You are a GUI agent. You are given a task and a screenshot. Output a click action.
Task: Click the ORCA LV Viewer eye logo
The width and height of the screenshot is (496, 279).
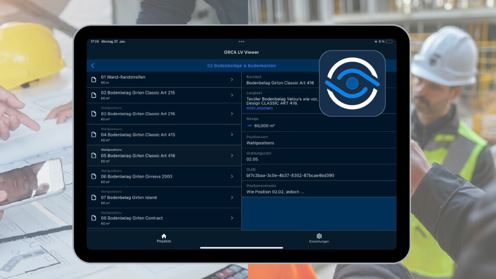pos(352,83)
